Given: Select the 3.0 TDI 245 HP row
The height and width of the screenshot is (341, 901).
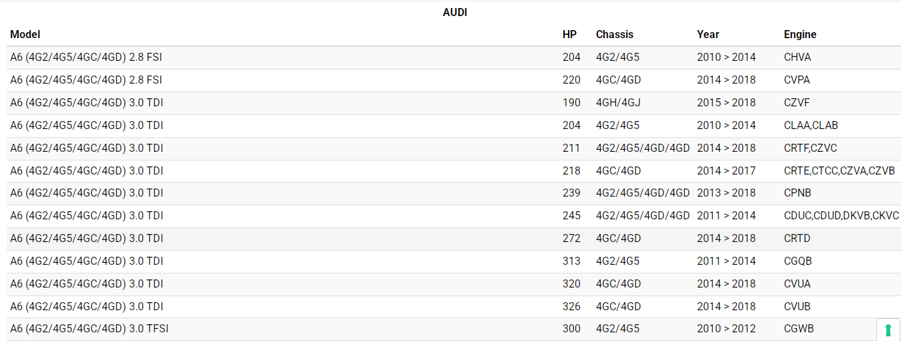Looking at the screenshot, I should (x=86, y=216).
